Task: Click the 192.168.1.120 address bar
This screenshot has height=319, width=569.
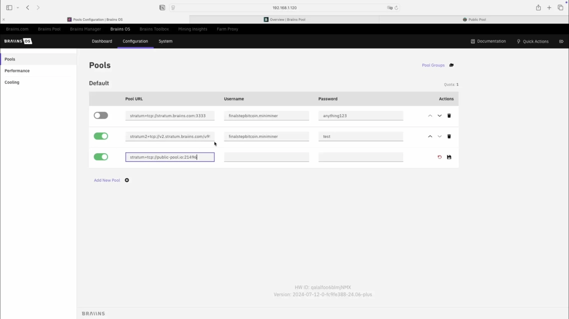Action: coord(284,8)
